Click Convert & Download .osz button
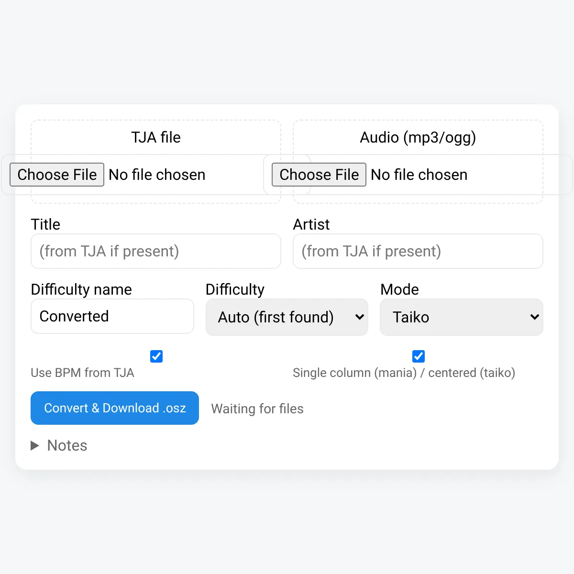Image resolution: width=574 pixels, height=574 pixels. pyautogui.click(x=115, y=408)
